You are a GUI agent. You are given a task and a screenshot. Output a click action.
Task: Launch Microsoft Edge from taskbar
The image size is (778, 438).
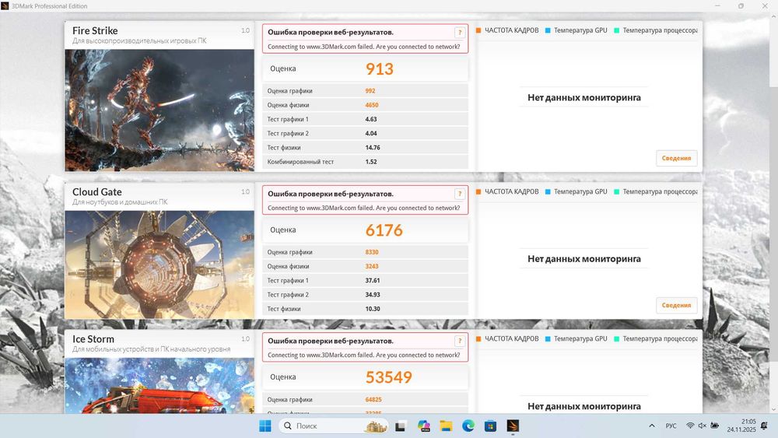coord(468,426)
